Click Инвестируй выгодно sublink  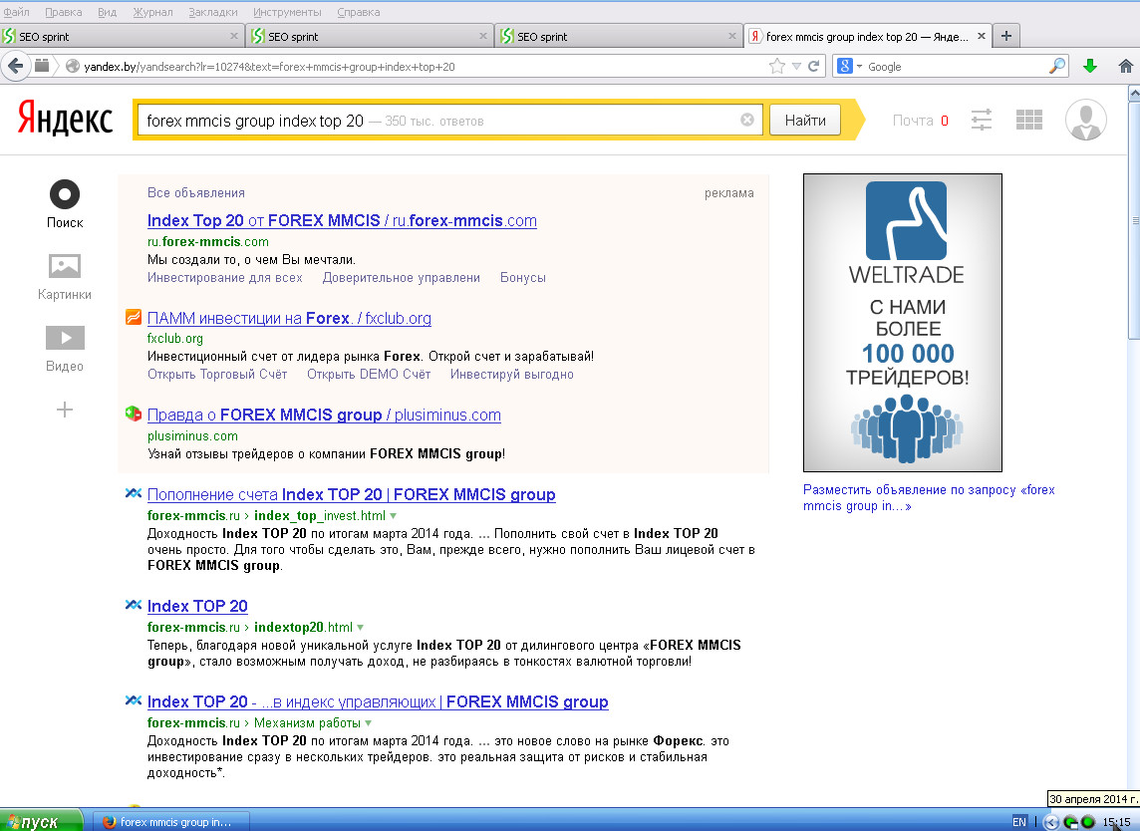click(512, 375)
